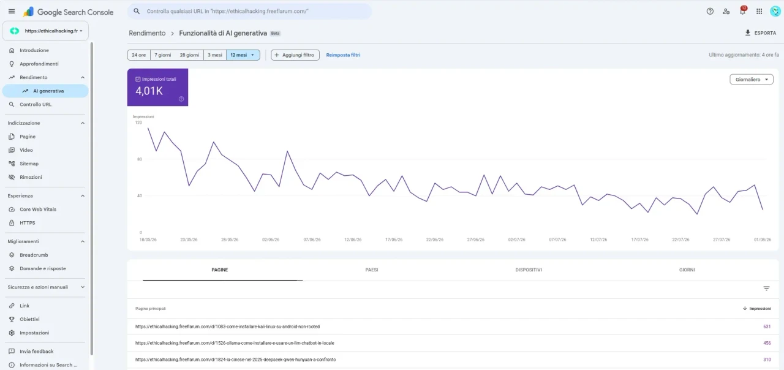Click the Video sidebar icon
Viewport: 784px width, 370px height.
point(12,150)
